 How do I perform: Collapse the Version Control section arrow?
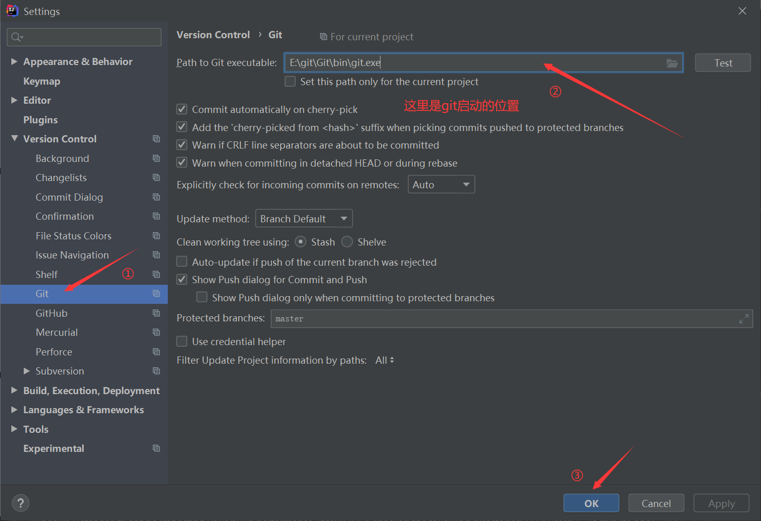click(14, 138)
